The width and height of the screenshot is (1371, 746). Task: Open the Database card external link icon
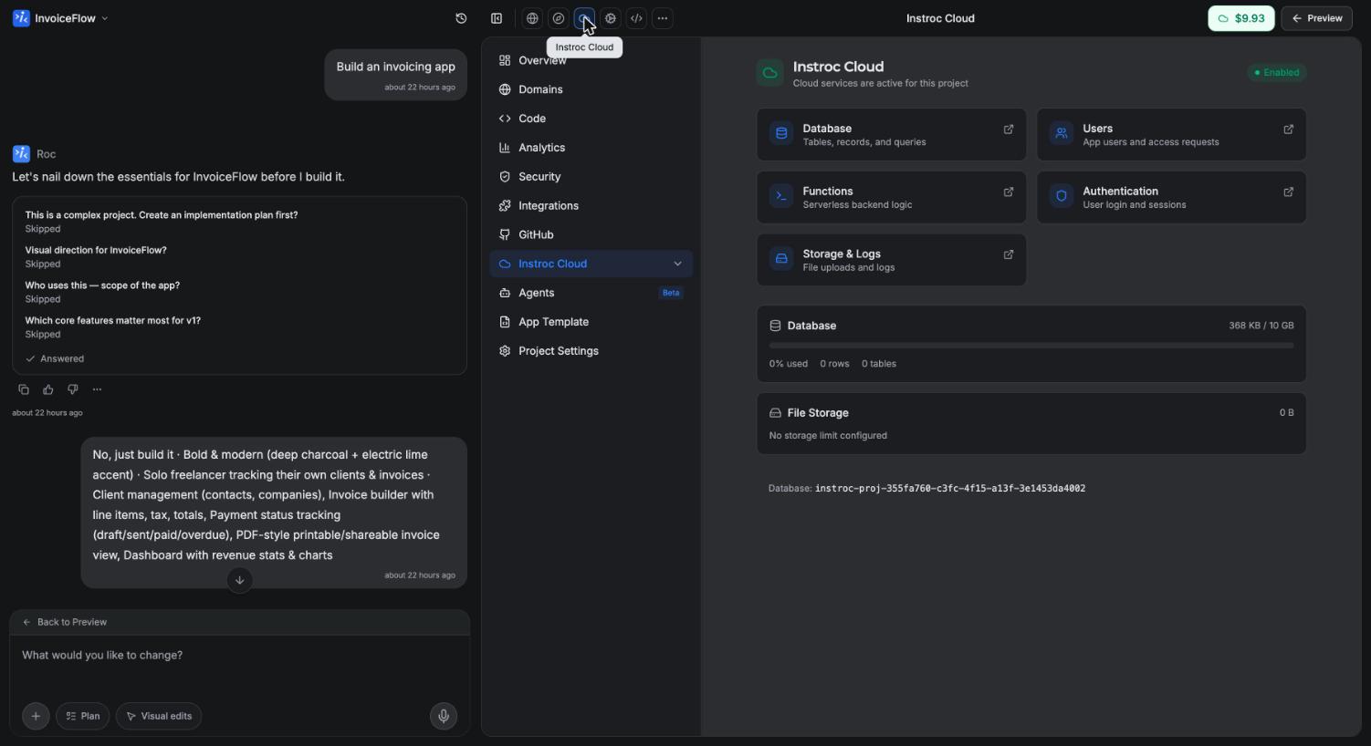(x=1009, y=130)
